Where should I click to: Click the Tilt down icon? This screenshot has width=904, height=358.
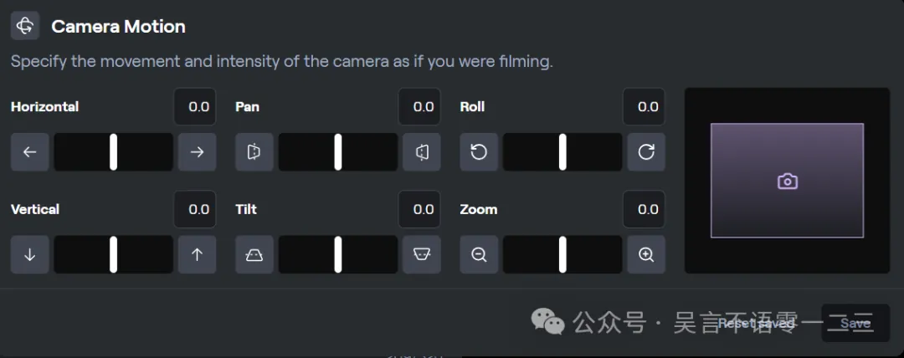[254, 254]
